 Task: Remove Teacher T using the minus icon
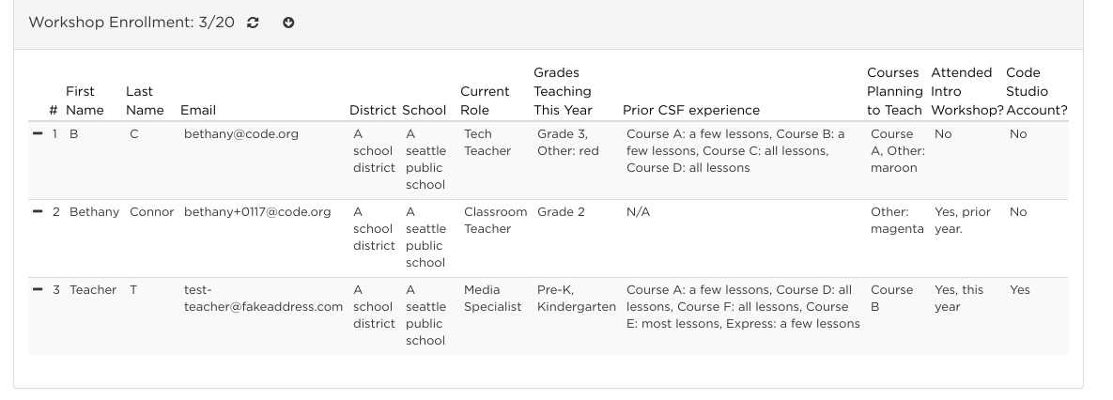pos(38,289)
